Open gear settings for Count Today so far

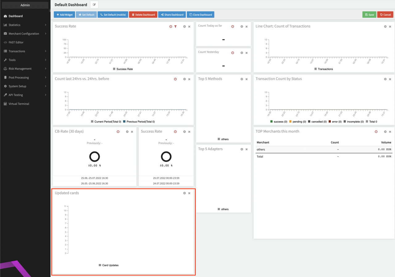[242, 27]
